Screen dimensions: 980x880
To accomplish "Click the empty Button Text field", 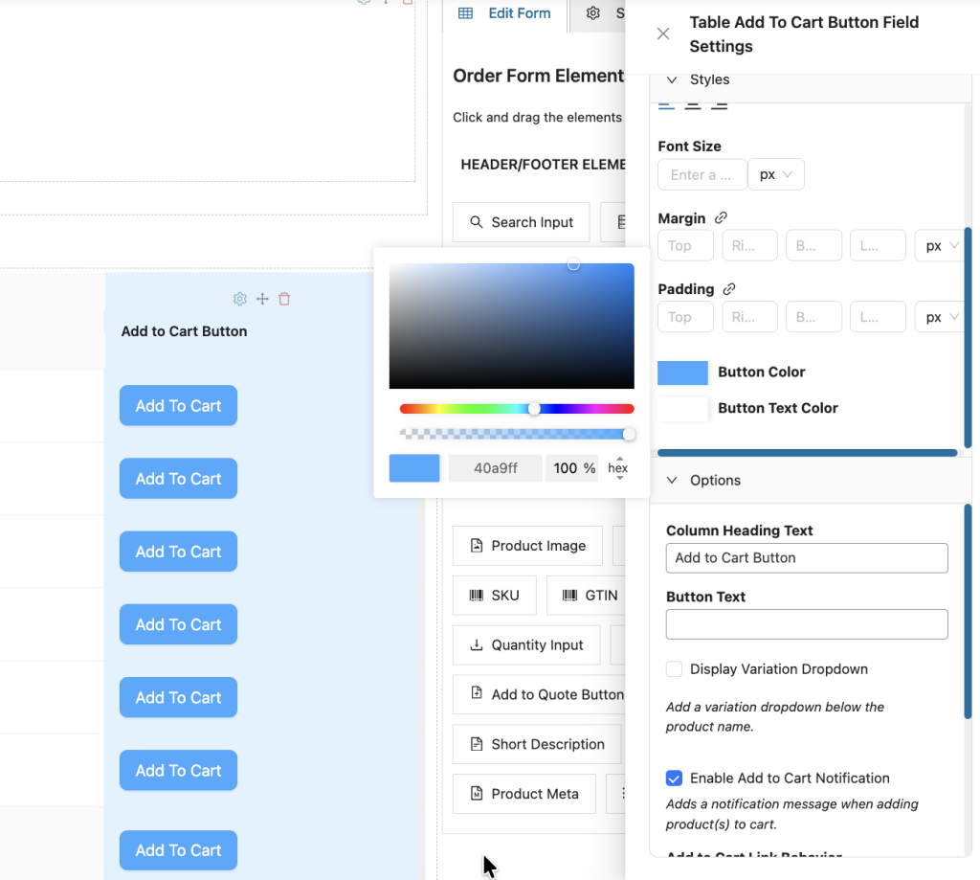I will 807,624.
